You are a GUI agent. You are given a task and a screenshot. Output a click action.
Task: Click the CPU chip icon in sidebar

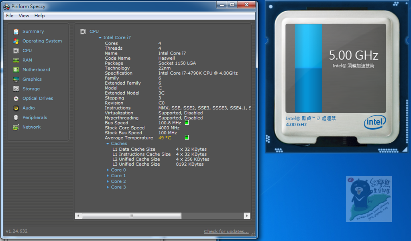[x=16, y=51]
